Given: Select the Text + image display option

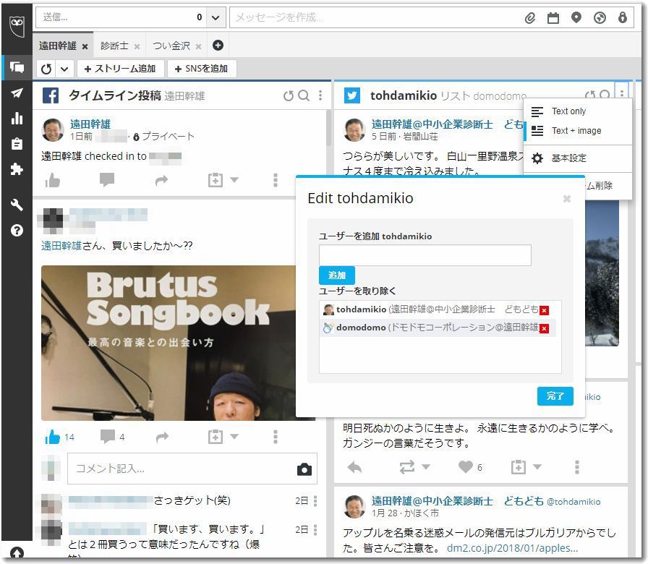Looking at the screenshot, I should pyautogui.click(x=576, y=131).
